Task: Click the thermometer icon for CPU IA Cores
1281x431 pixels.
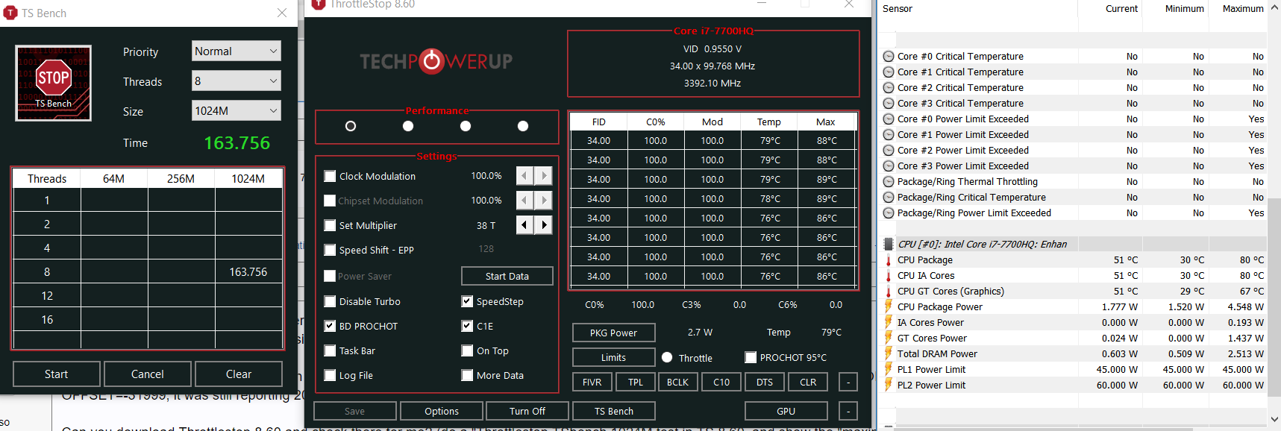Action: [x=888, y=276]
